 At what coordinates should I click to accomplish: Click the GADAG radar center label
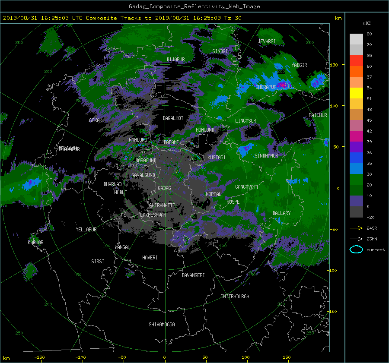(x=164, y=188)
